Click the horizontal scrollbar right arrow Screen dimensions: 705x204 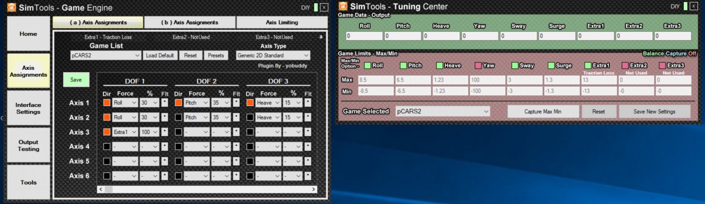point(313,189)
